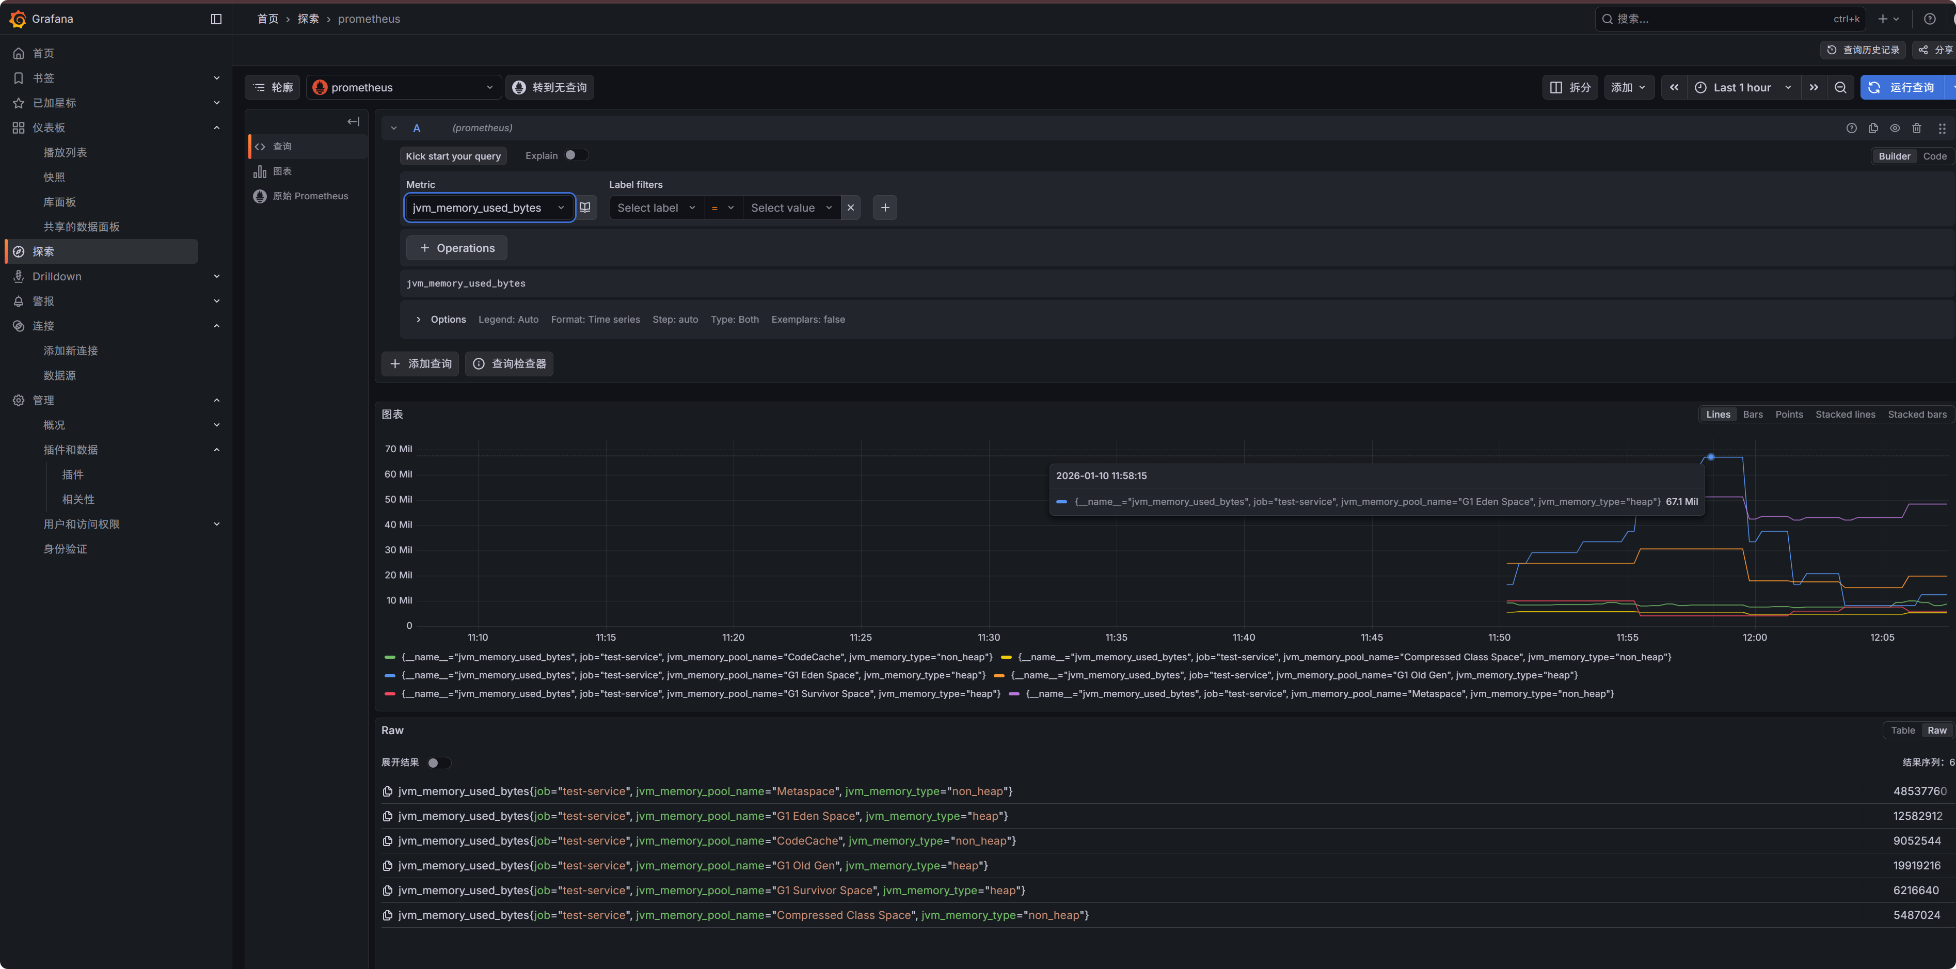1956x969 pixels.
Task: Dock the sidebar menu toggle icon
Action: (216, 19)
